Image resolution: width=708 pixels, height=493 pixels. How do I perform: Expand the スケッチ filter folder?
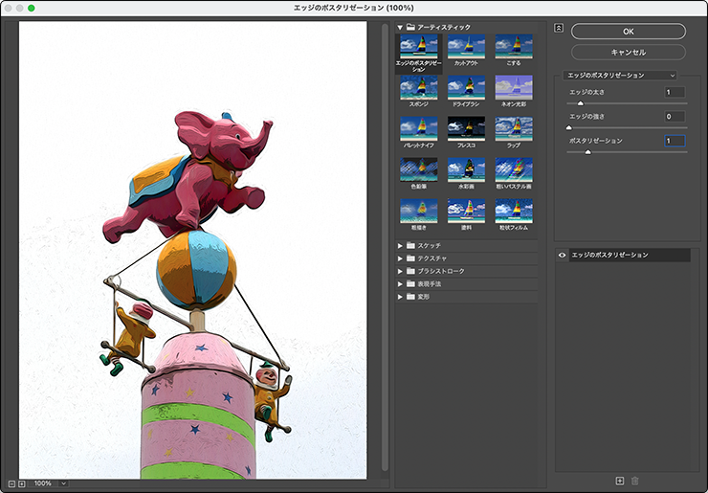pyautogui.click(x=400, y=246)
